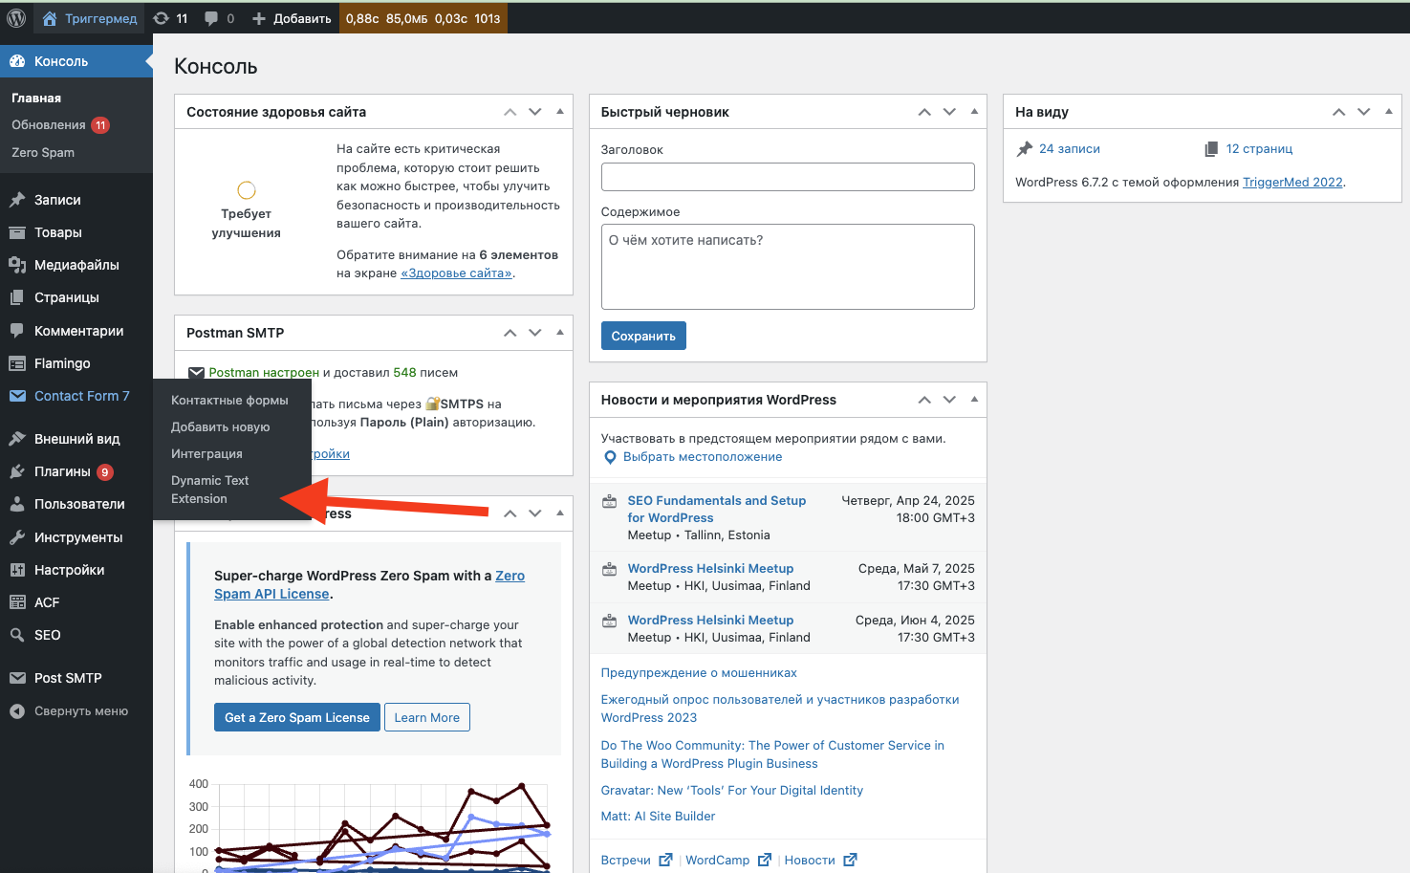Click the Learn More button
Viewport: 1410px width, 873px height.
tap(426, 718)
